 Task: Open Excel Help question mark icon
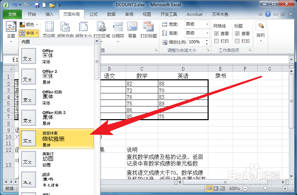click(x=268, y=14)
